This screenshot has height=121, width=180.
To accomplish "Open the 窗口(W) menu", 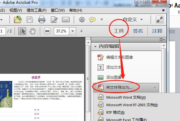I will pyautogui.click(x=58, y=10).
